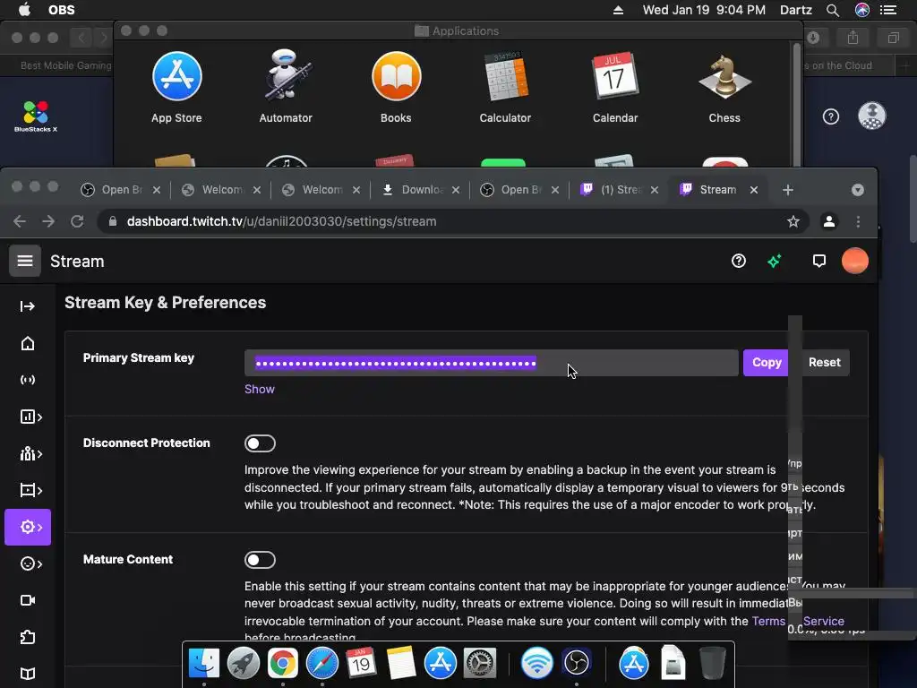Open Finder from the Dock
The width and height of the screenshot is (917, 688).
pos(203,664)
